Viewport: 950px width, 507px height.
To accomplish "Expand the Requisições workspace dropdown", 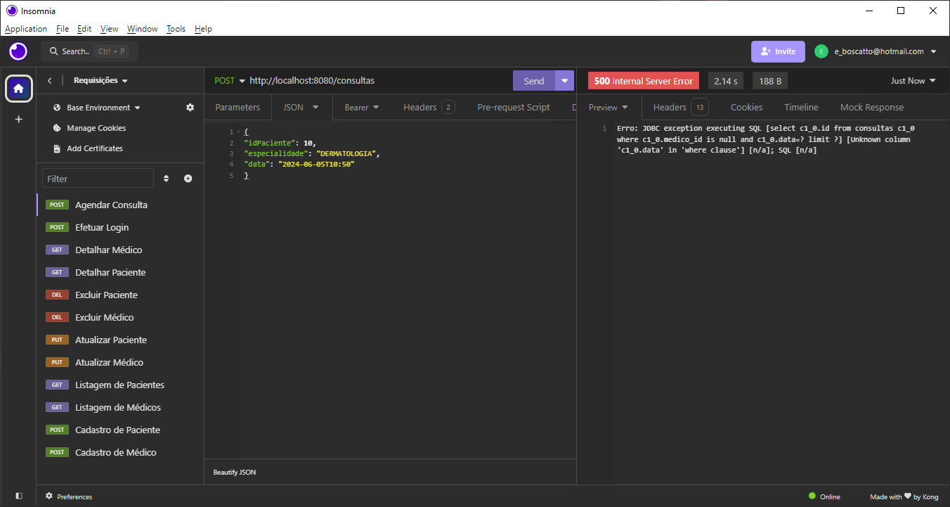I will tap(100, 81).
